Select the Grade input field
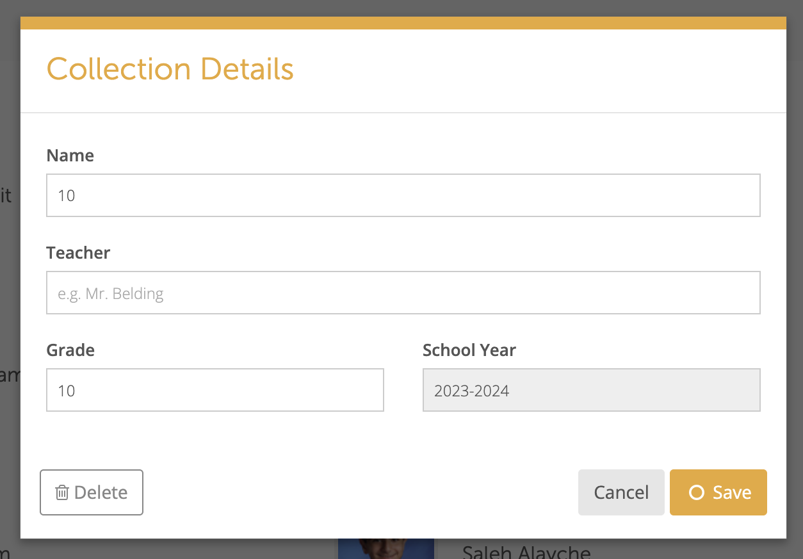Screen dimensions: 803x559 coord(215,390)
